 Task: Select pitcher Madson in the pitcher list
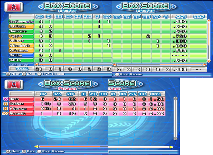pyautogui.click(x=21, y=104)
